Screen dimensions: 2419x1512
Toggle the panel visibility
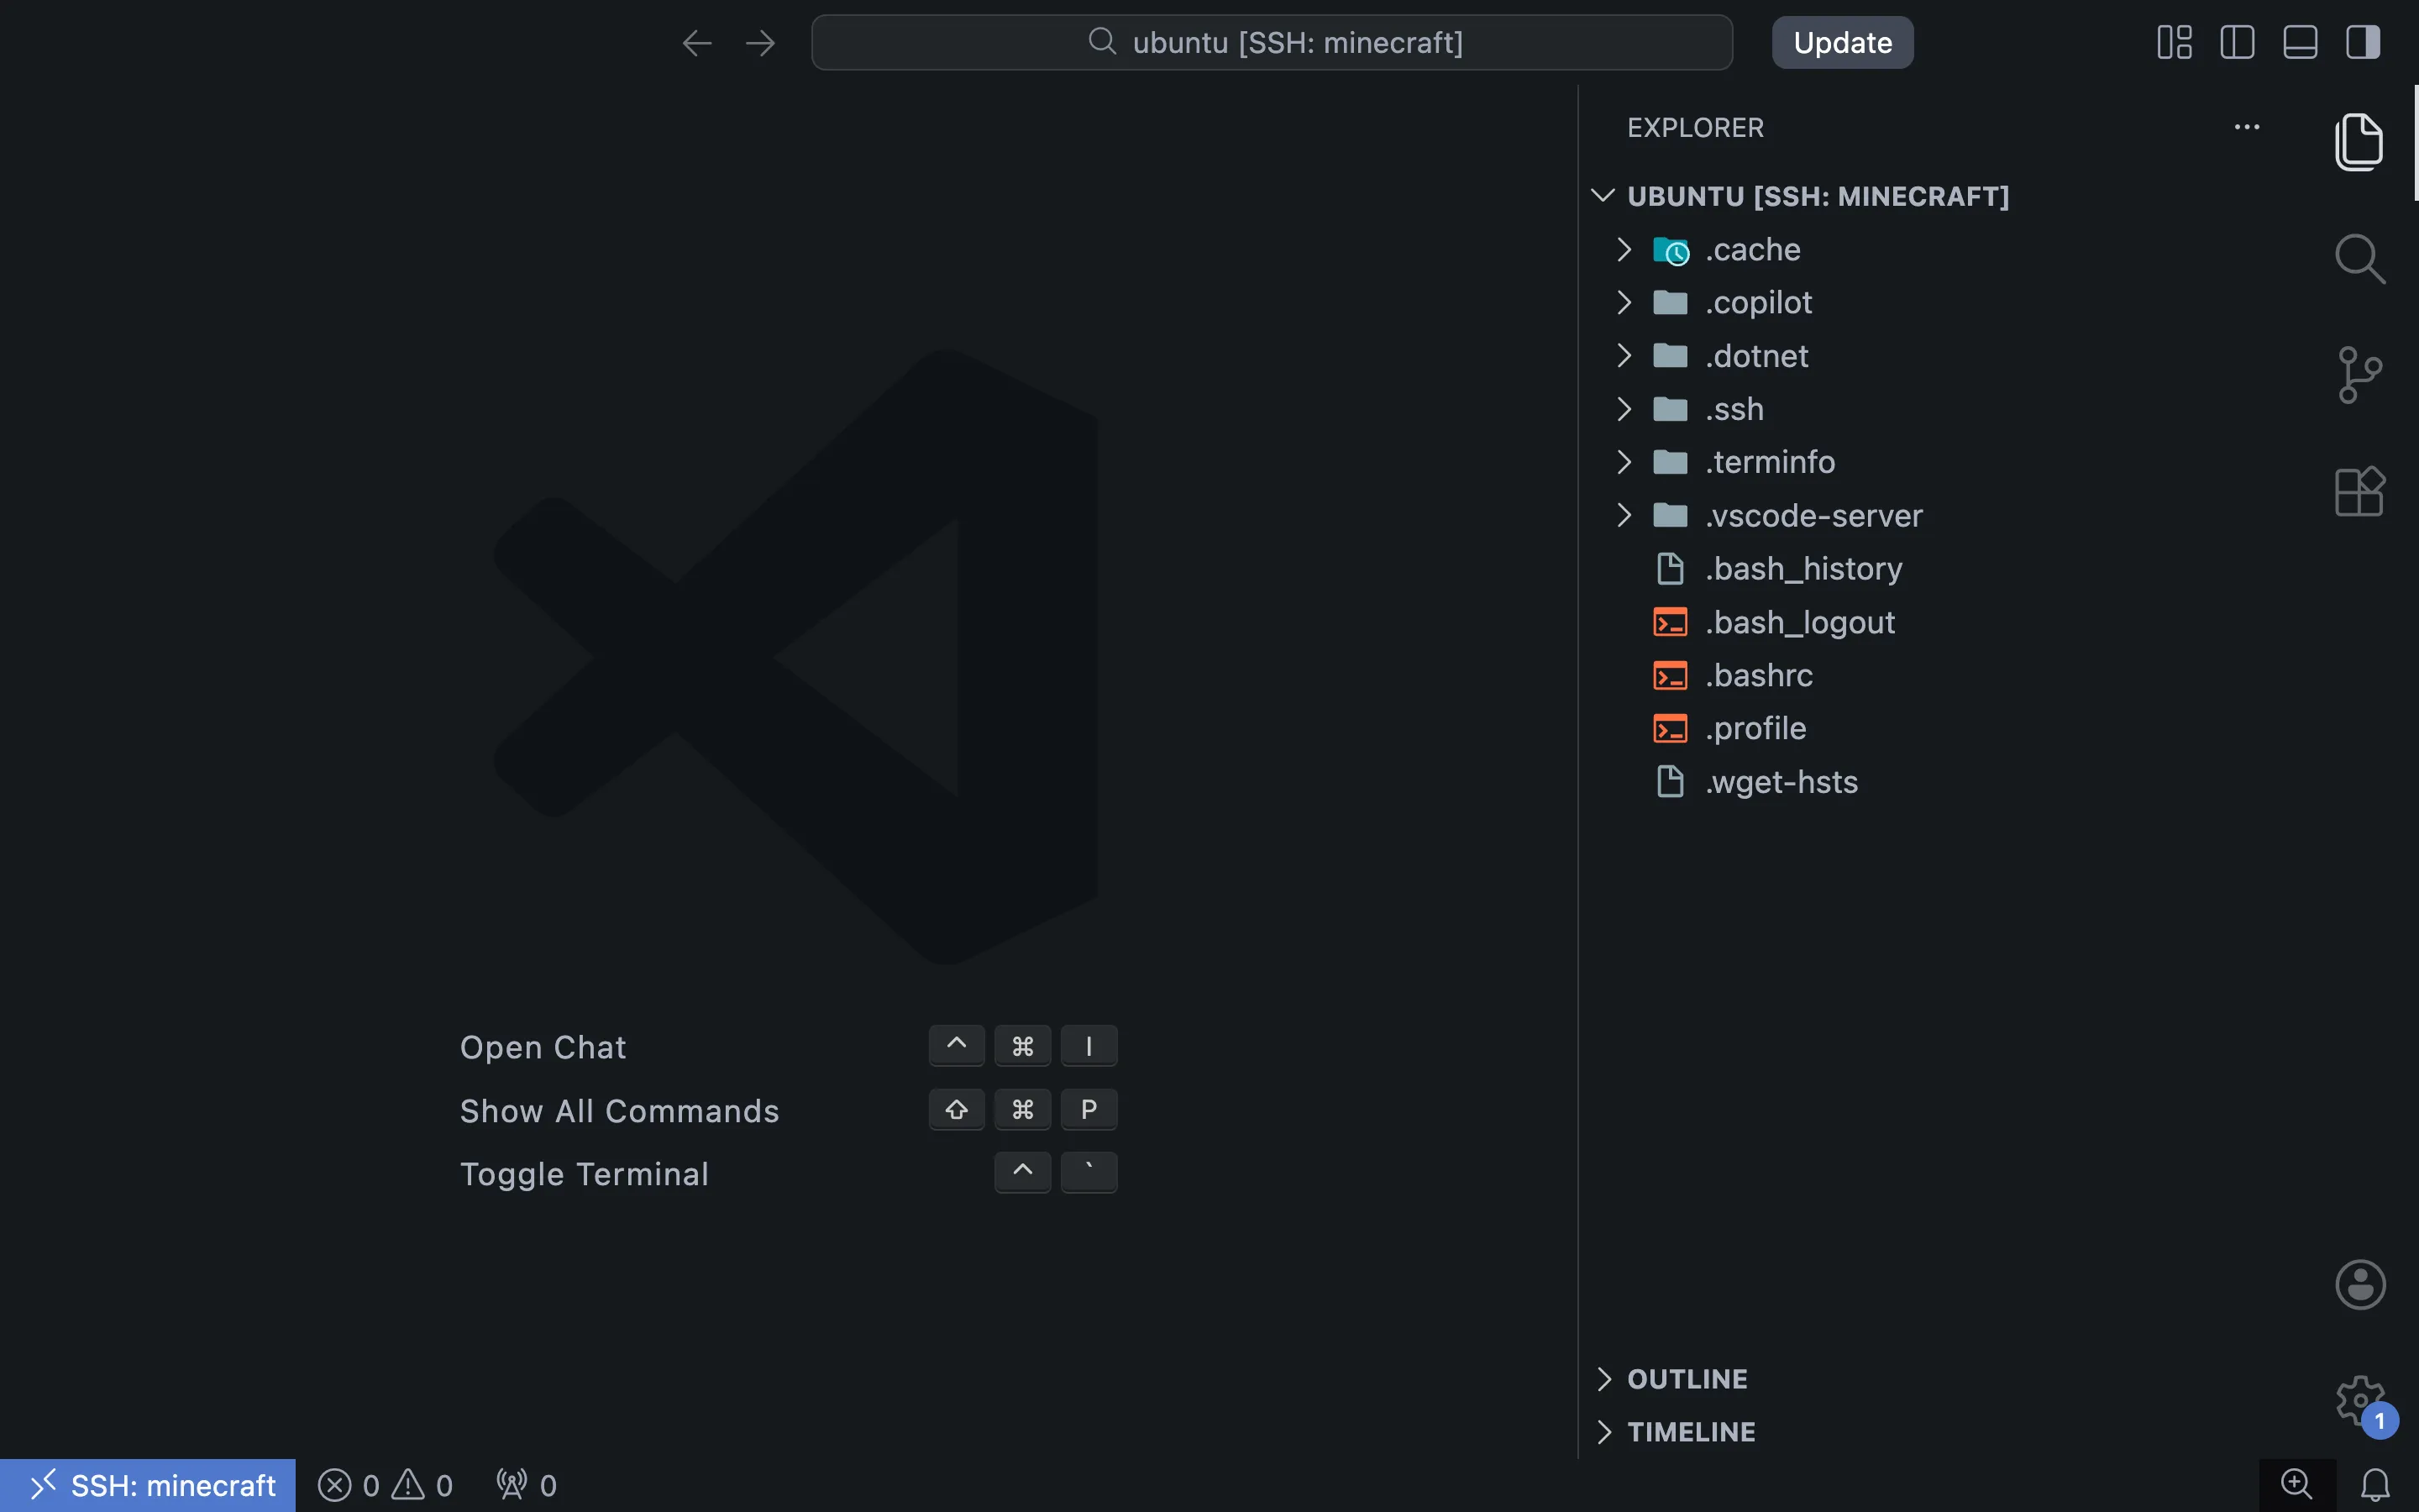tap(2299, 42)
